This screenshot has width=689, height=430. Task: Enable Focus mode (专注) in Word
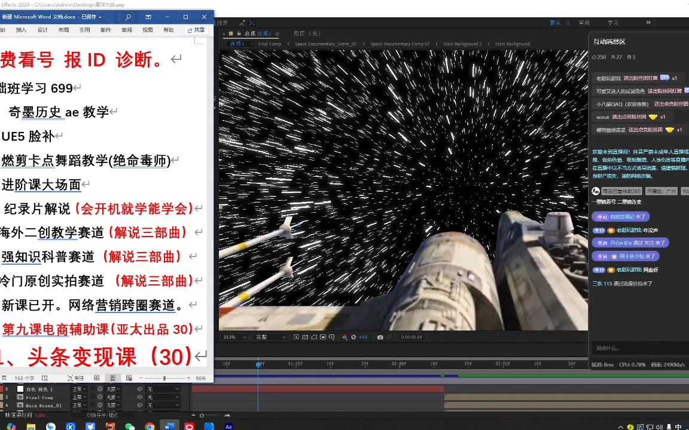[x=75, y=378]
